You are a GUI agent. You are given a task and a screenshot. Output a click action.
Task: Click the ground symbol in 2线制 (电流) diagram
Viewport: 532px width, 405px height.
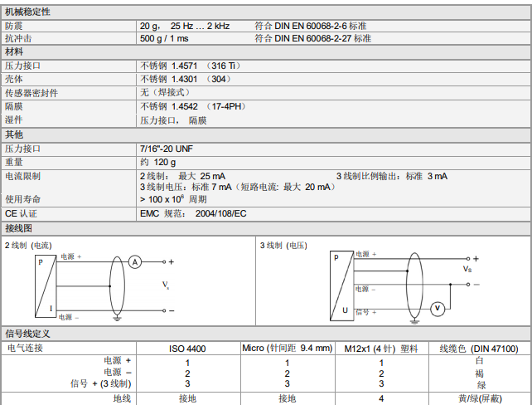(x=117, y=318)
